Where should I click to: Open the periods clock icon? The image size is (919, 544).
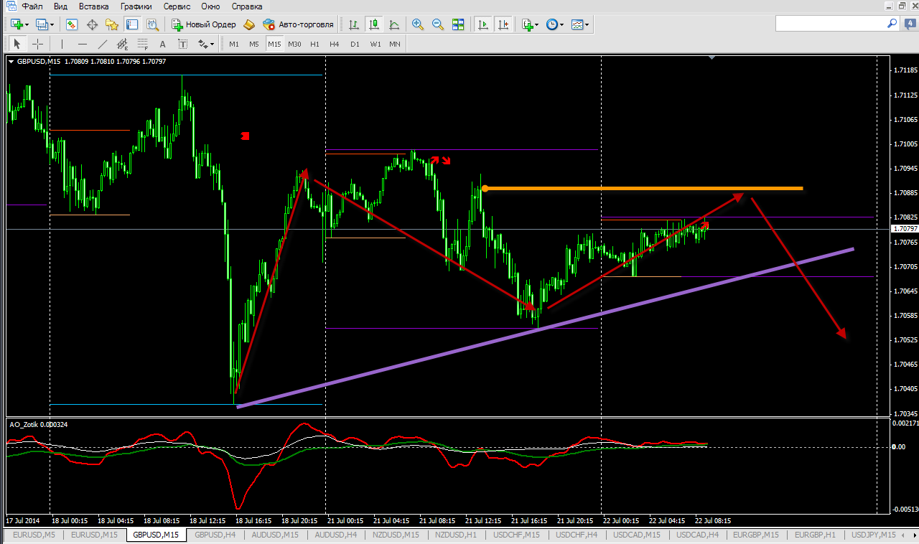551,24
